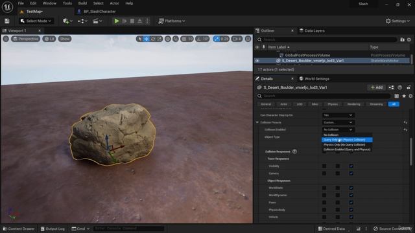Viewport: 415px width, 233px height.
Task: Open the Collision Presets Custom dropdown
Action: click(x=338, y=122)
